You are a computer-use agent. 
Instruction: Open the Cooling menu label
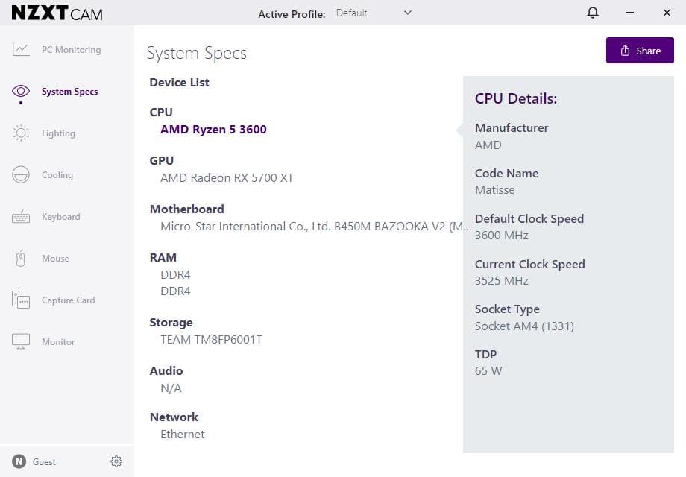pyautogui.click(x=57, y=175)
